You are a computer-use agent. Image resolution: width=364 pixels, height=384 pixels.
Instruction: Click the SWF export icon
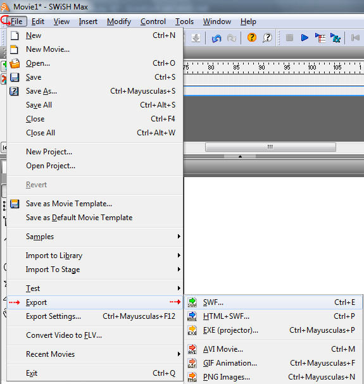(192, 302)
